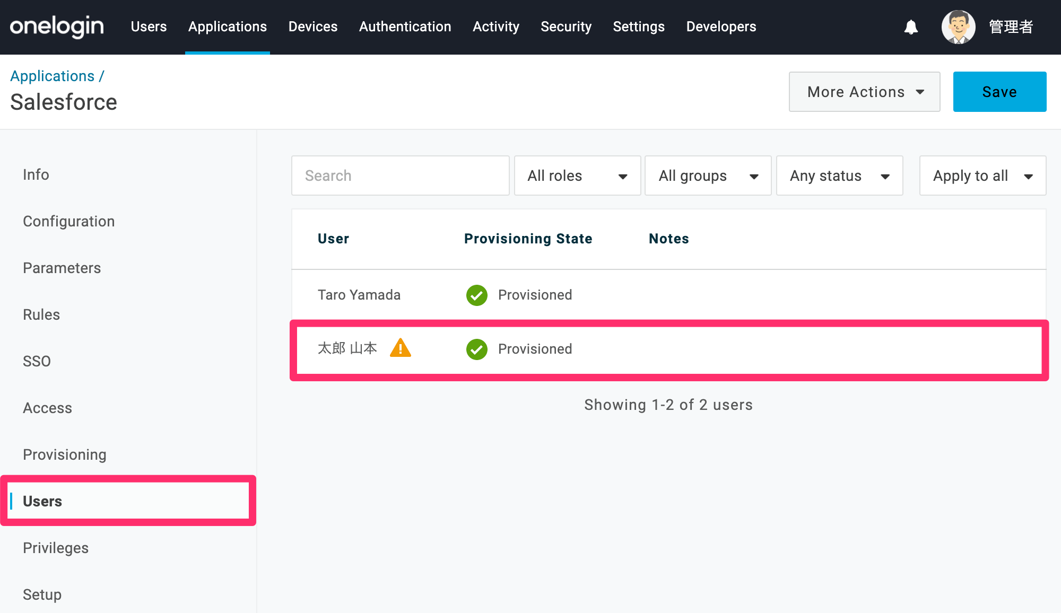This screenshot has height=613, width=1061.
Task: Open the Security navigation menu
Action: tap(566, 27)
